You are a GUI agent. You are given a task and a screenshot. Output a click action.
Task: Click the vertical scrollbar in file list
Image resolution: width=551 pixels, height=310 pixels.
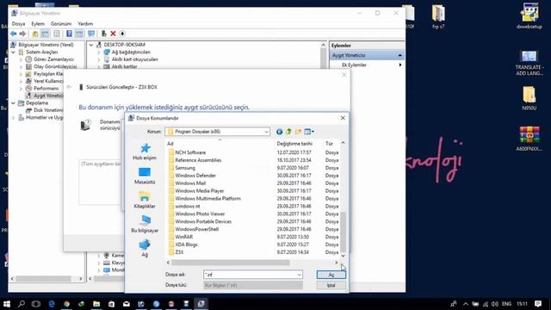(343, 232)
